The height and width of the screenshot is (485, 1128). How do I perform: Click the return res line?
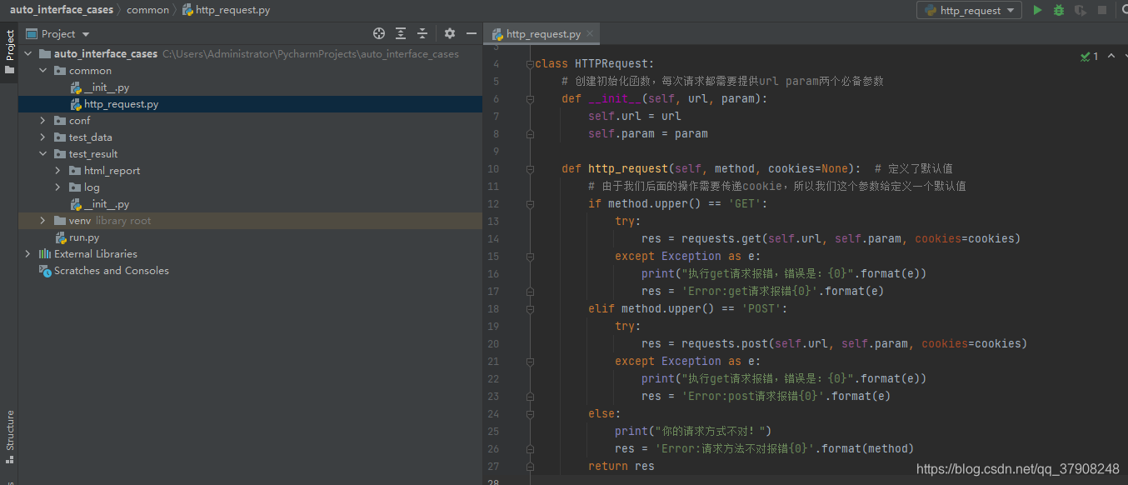621,467
